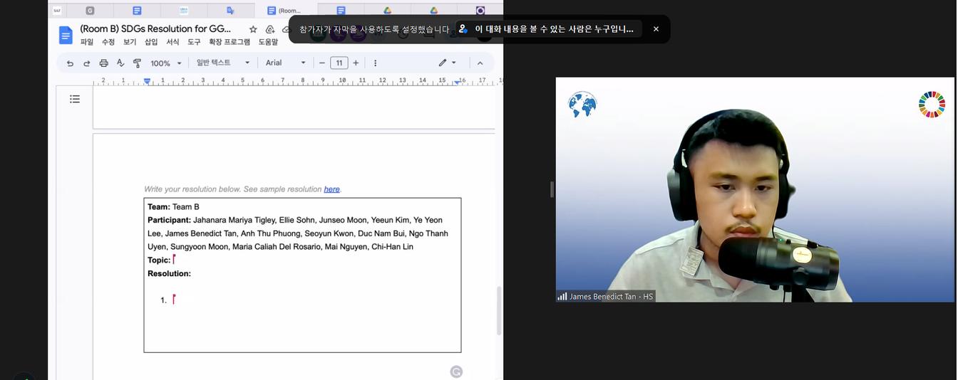Collapse the menus with the chevron-up toggle
This screenshot has width=958, height=380.
click(480, 63)
